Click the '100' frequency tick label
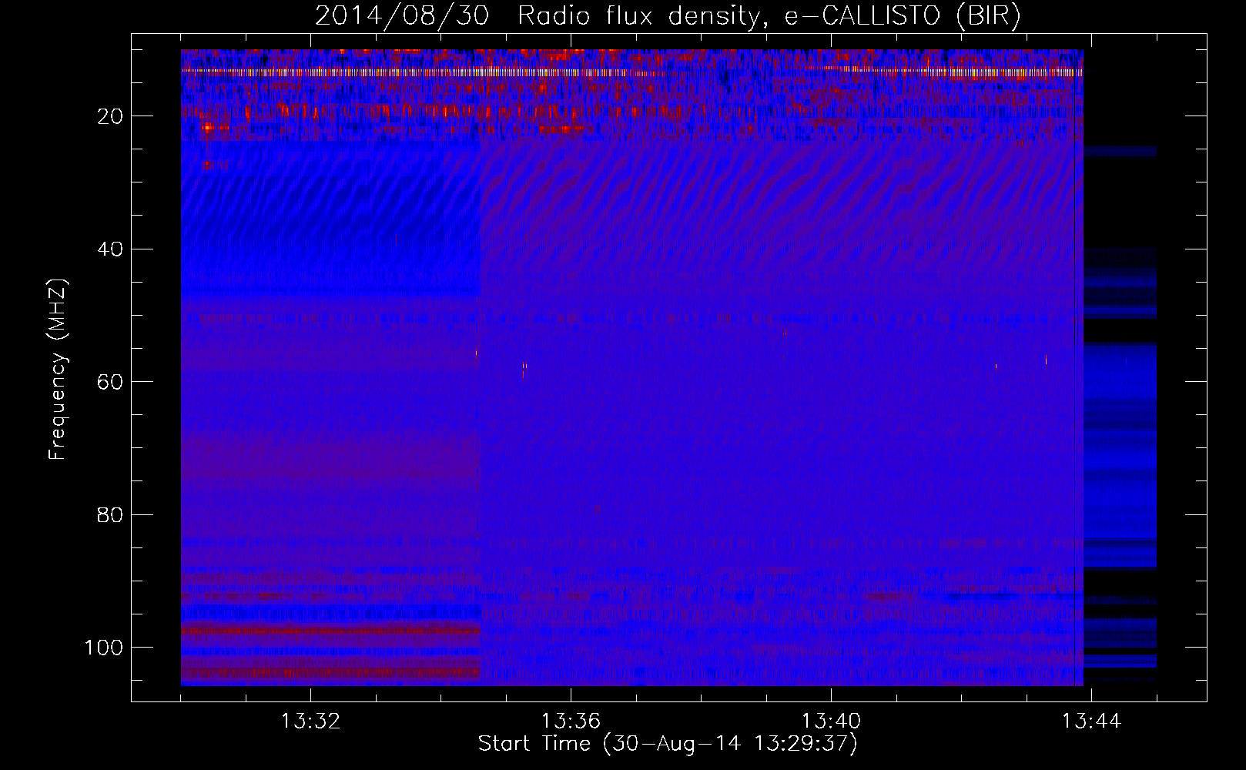This screenshot has width=1246, height=770. coord(104,648)
